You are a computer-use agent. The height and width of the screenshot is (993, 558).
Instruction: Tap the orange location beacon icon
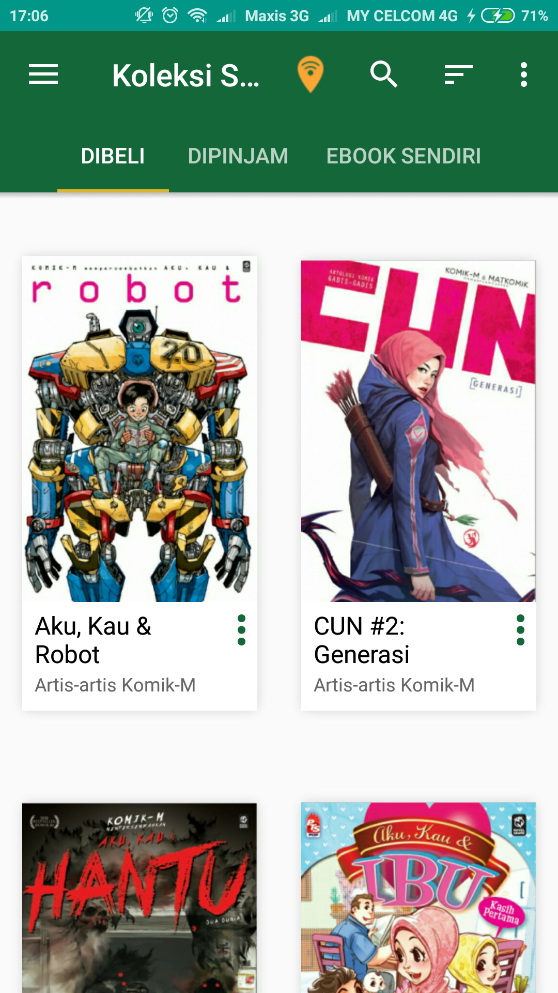[311, 74]
